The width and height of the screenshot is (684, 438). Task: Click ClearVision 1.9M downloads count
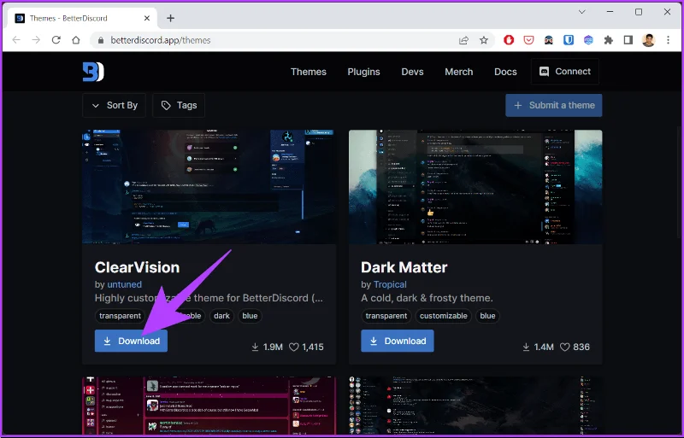tap(267, 347)
